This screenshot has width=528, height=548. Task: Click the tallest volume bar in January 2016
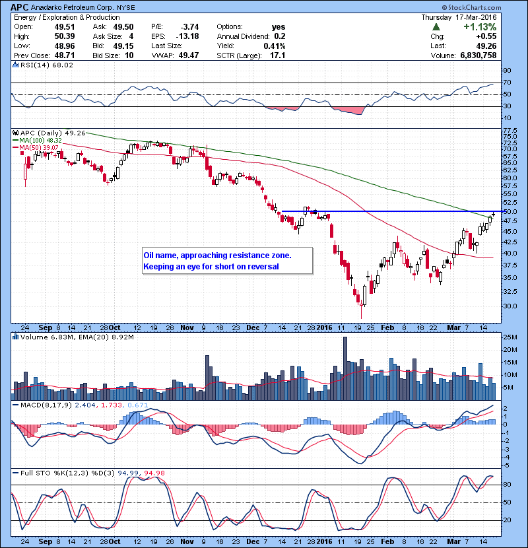point(345,368)
